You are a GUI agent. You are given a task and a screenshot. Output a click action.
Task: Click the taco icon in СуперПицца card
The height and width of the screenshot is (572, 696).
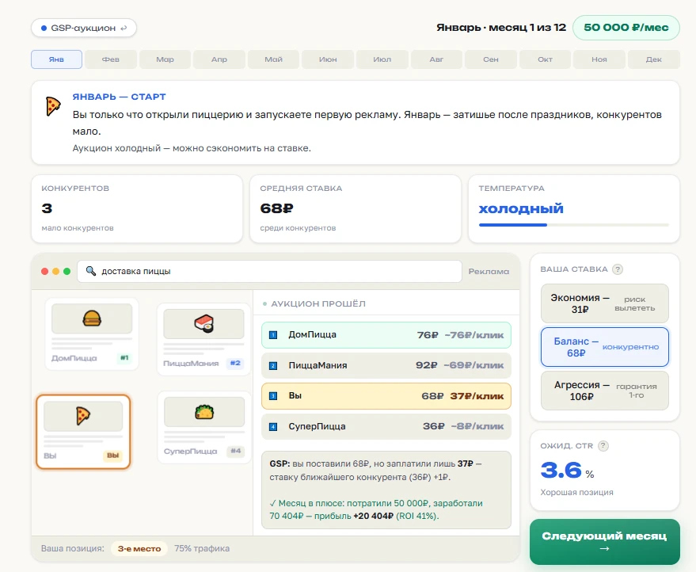click(x=204, y=412)
